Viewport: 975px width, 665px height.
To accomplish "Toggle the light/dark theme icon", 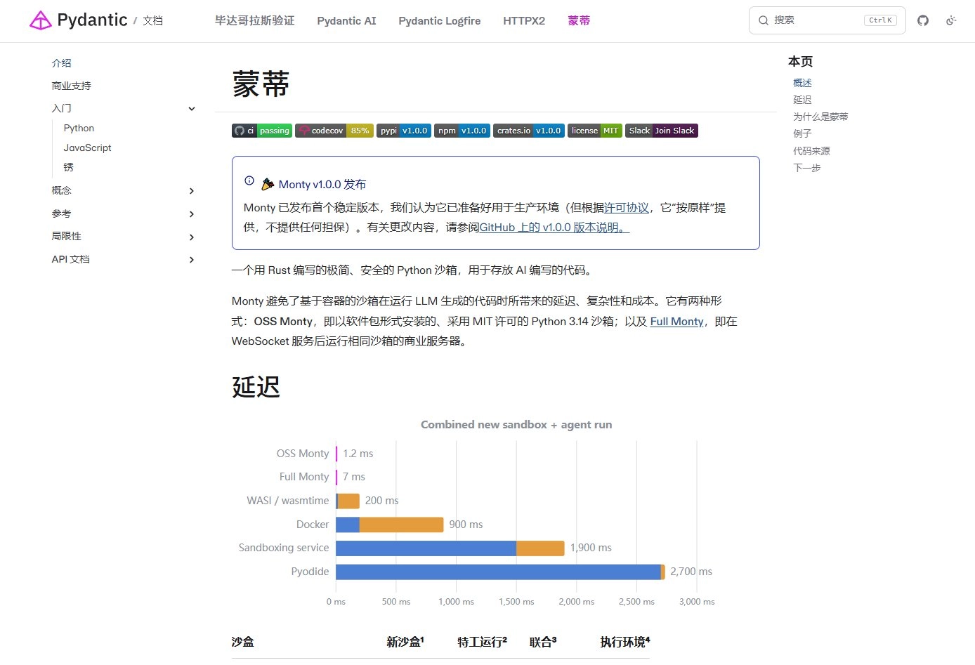I will tap(951, 20).
